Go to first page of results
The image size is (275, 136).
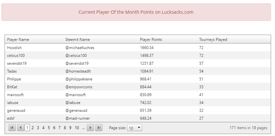[12, 127]
